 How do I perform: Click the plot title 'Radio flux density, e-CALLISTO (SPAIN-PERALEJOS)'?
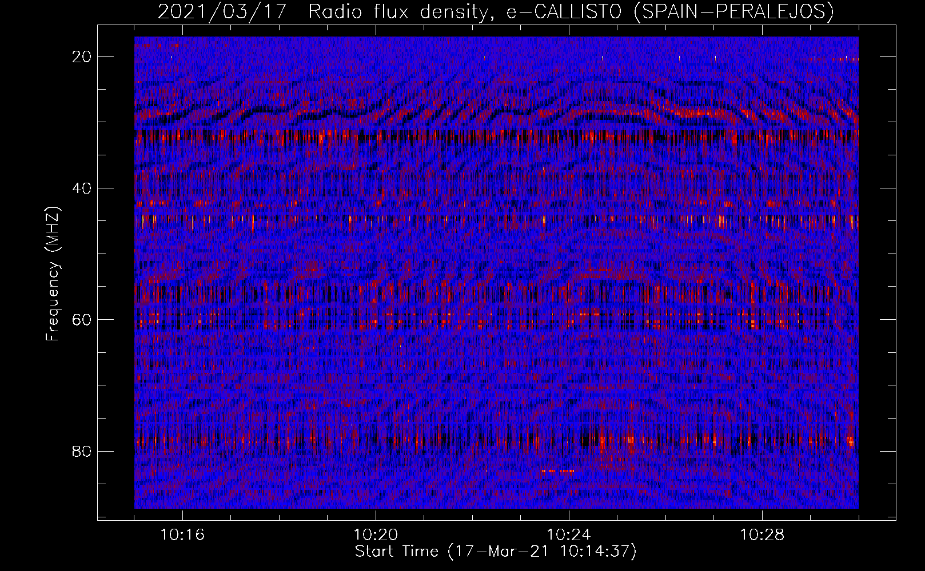pos(571,11)
